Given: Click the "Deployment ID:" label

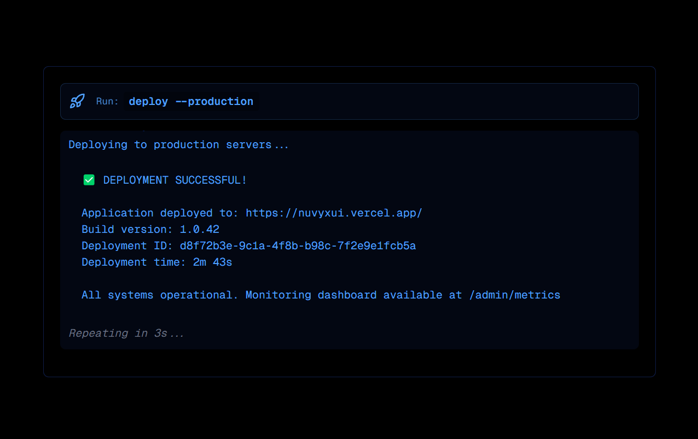Looking at the screenshot, I should 127,246.
